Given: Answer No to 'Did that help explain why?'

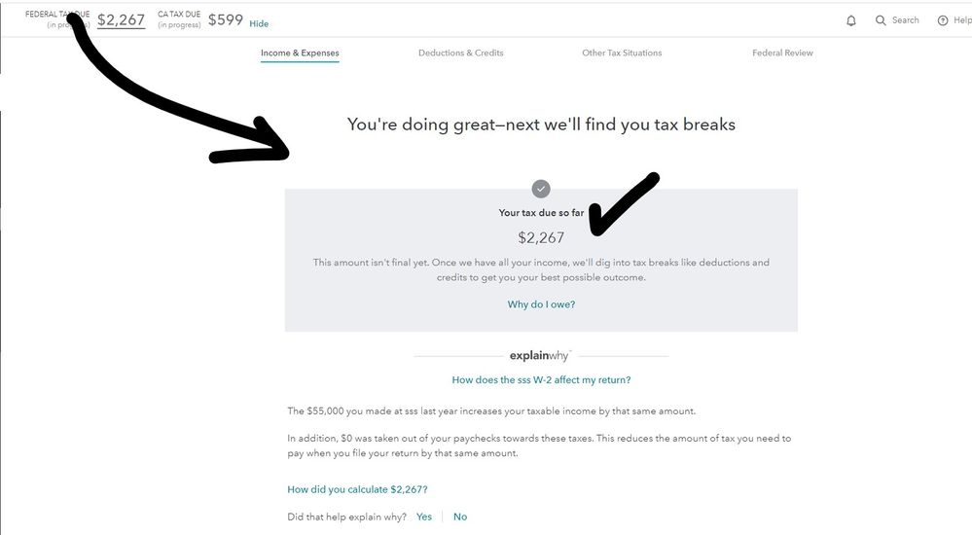Looking at the screenshot, I should click(460, 517).
